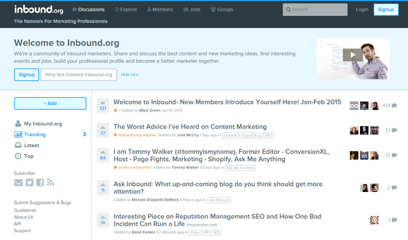
Task: Click the email subscribe icon
Action: (19, 183)
